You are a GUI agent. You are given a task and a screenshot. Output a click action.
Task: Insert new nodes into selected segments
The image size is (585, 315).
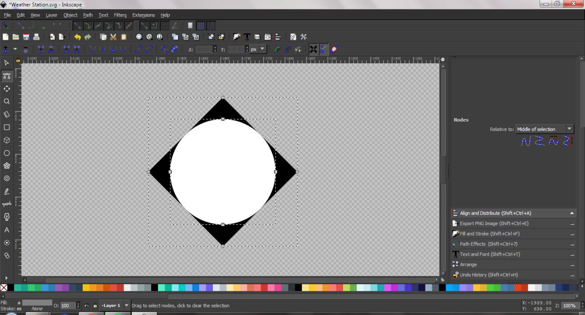[x=6, y=49]
